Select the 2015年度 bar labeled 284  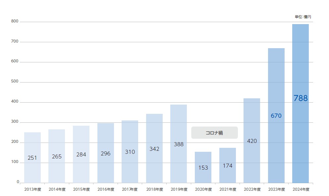81,154
